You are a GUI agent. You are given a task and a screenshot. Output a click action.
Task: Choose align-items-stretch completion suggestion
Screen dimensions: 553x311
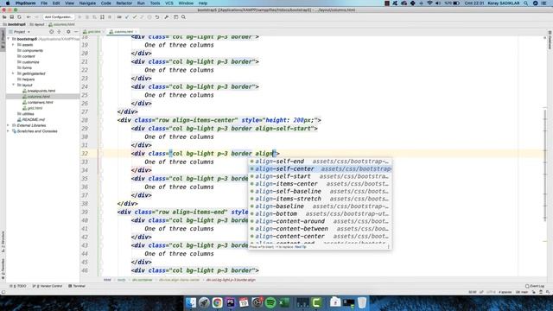[x=320, y=199]
